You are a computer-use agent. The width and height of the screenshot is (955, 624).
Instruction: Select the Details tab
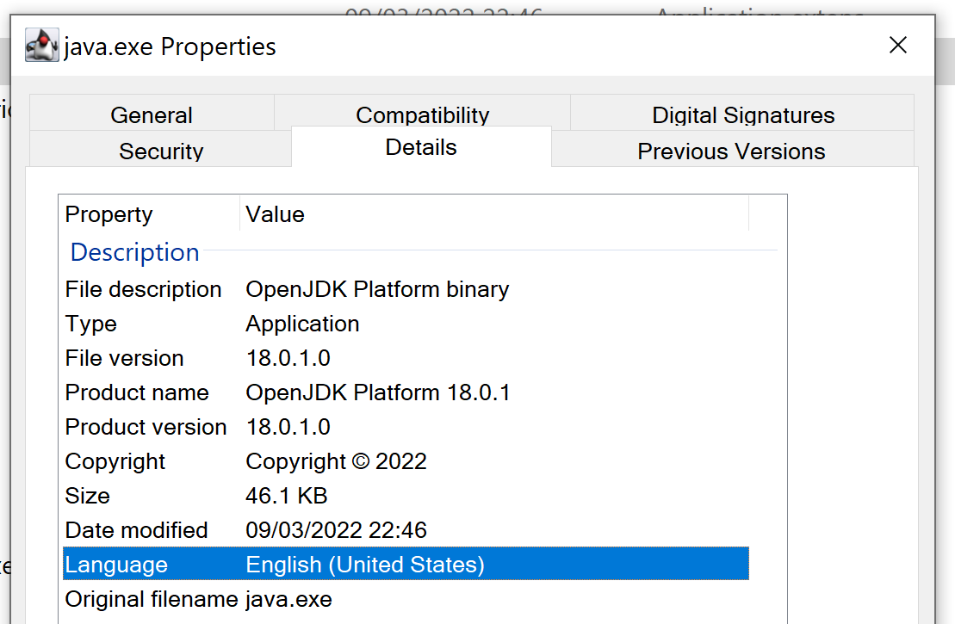[x=421, y=147]
